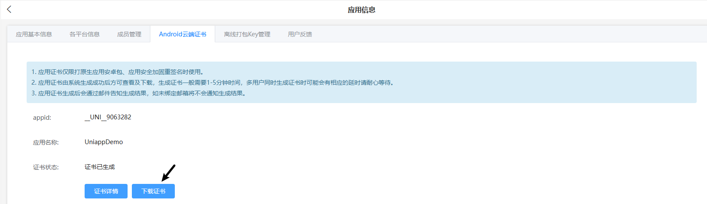Click the Android云端证书 tab
The width and height of the screenshot is (707, 204).
[183, 34]
